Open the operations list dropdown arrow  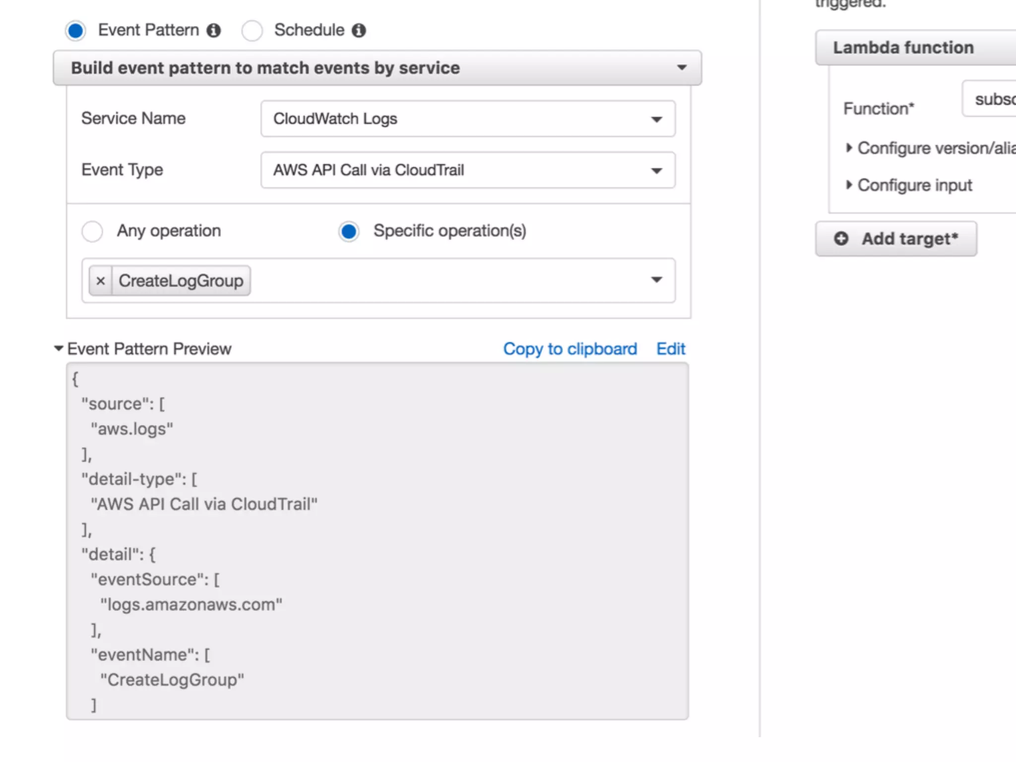(x=656, y=280)
